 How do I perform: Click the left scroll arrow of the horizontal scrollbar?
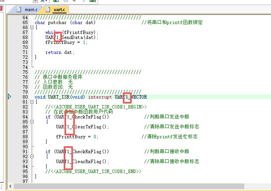(x=10, y=186)
